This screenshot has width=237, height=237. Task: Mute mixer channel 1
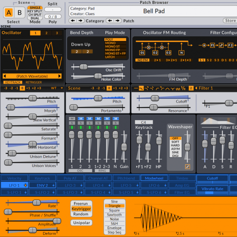(72, 118)
